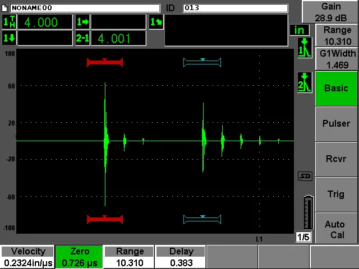359x269 pixels.
Task: Open the Rcvr receiver menu
Action: pos(336,159)
